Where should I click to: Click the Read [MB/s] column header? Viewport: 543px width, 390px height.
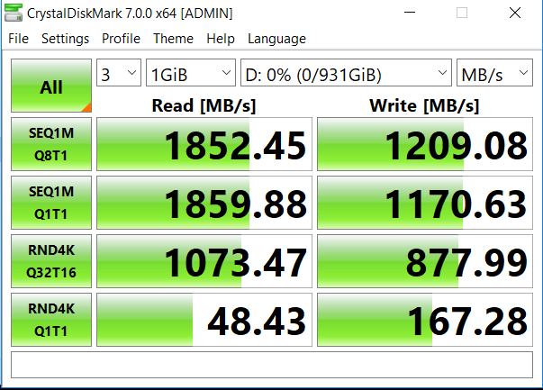(x=204, y=105)
